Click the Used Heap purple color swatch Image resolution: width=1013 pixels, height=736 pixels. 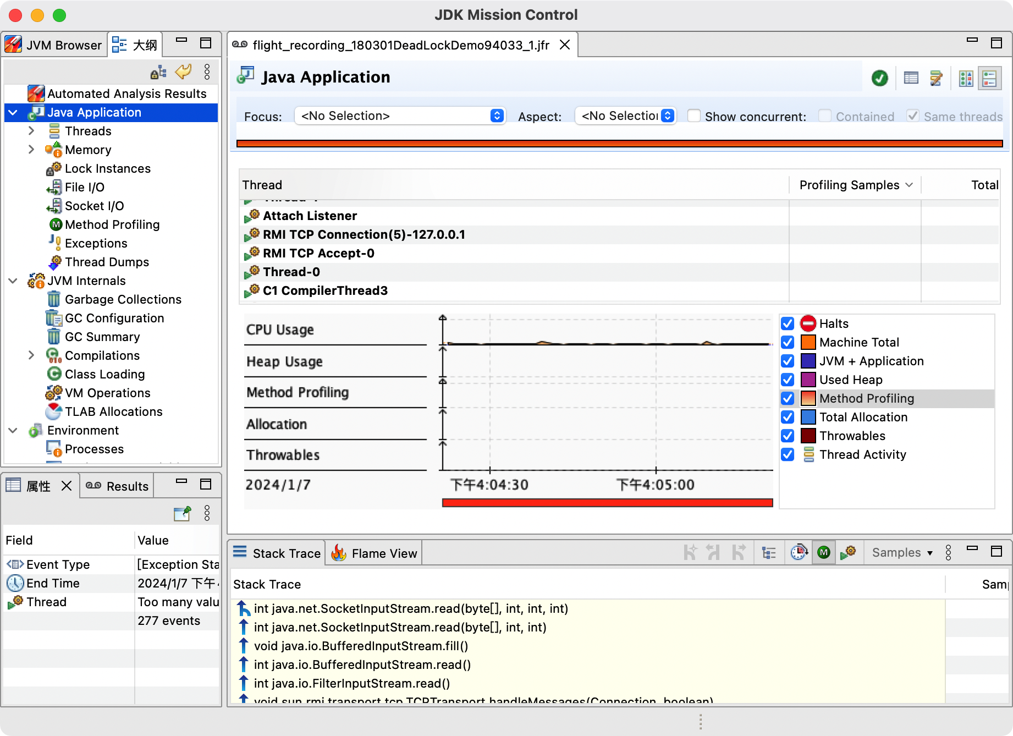tap(808, 380)
